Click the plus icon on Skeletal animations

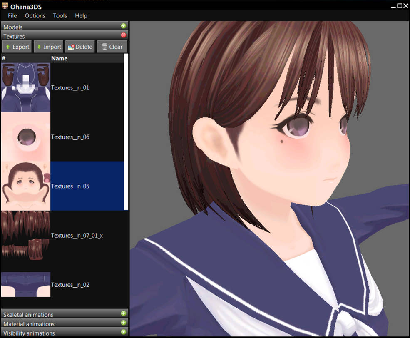(123, 315)
